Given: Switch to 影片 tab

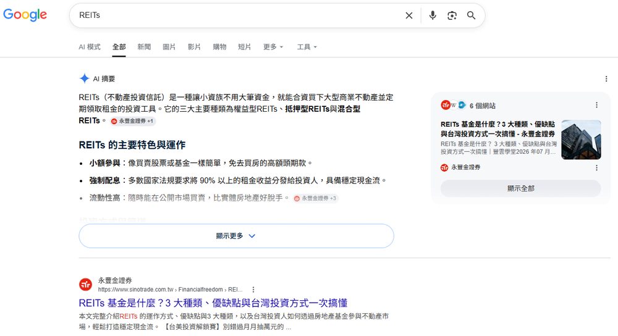Looking at the screenshot, I should click(194, 47).
